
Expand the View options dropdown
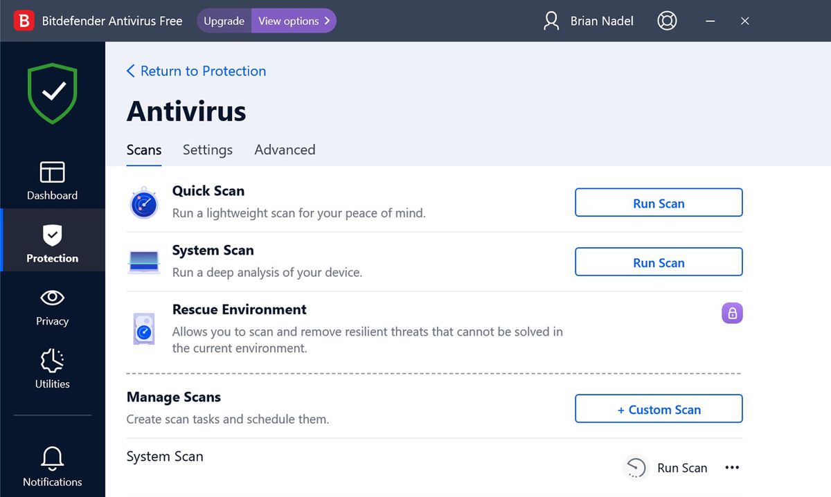pyautogui.click(x=293, y=21)
